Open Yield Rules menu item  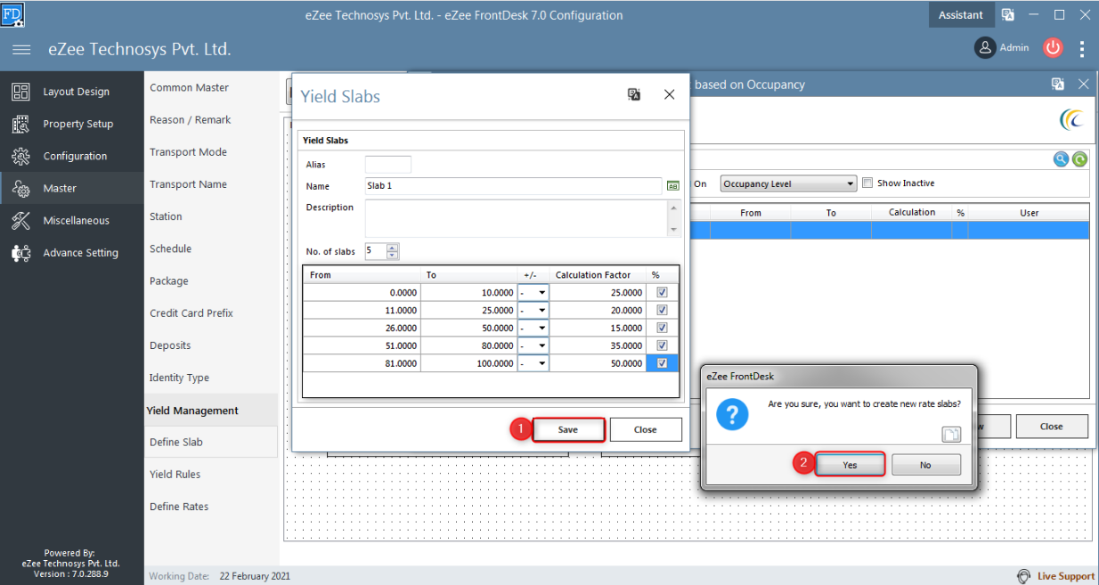(x=175, y=475)
